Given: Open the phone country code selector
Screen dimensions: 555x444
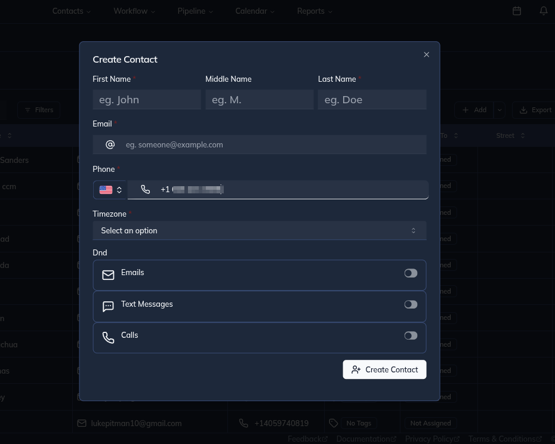Looking at the screenshot, I should point(110,189).
